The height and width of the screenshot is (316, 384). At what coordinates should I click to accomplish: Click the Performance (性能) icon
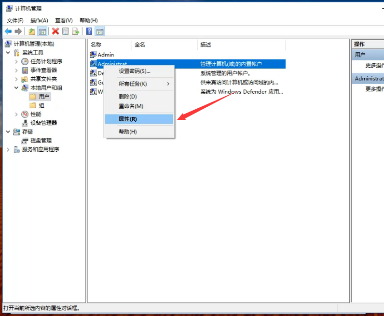click(x=25, y=114)
